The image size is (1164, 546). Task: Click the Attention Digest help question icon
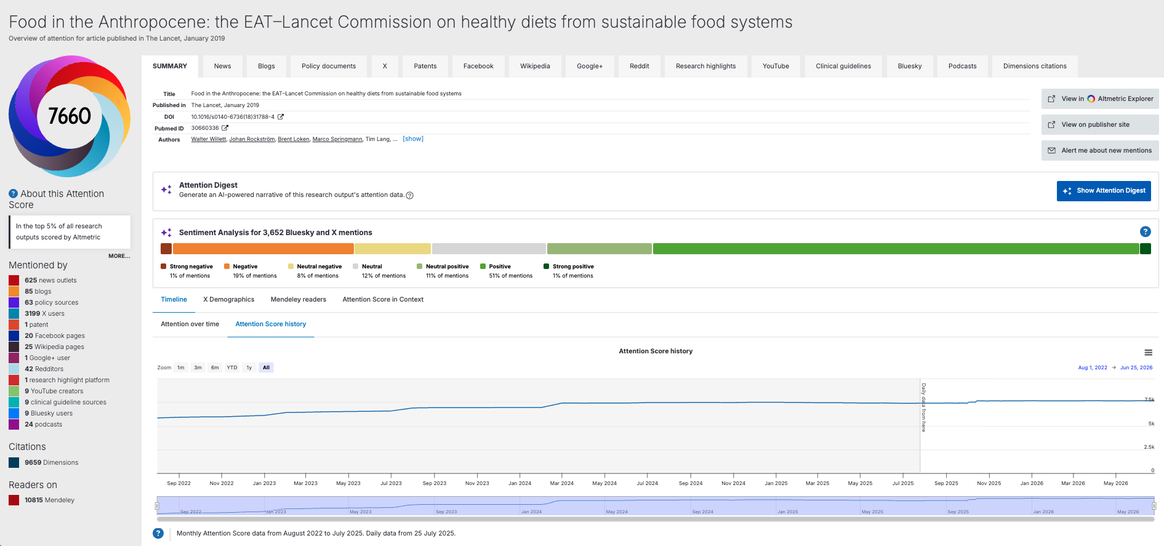pyautogui.click(x=410, y=195)
